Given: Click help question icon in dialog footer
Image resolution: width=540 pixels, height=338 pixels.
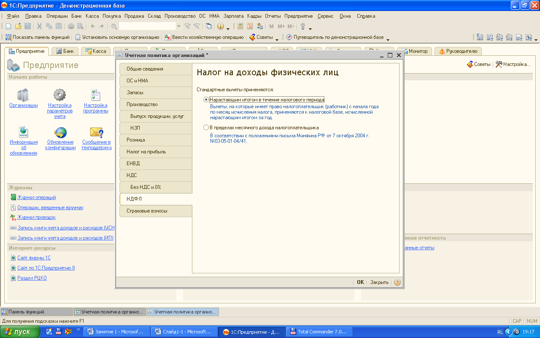Looking at the screenshot, I should pyautogui.click(x=397, y=282).
